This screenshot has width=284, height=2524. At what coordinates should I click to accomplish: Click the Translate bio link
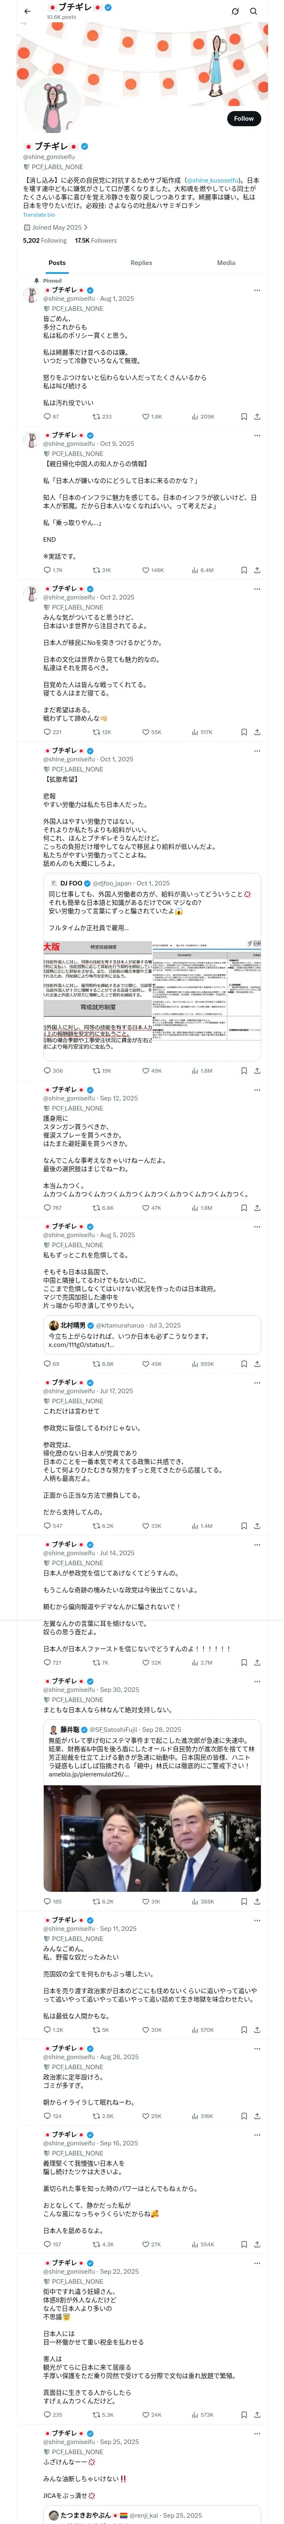click(x=39, y=215)
